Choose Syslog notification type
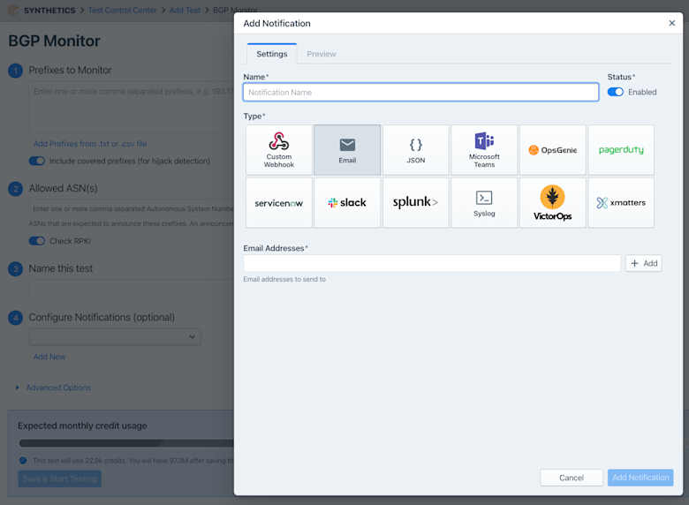689x505 pixels. (484, 202)
